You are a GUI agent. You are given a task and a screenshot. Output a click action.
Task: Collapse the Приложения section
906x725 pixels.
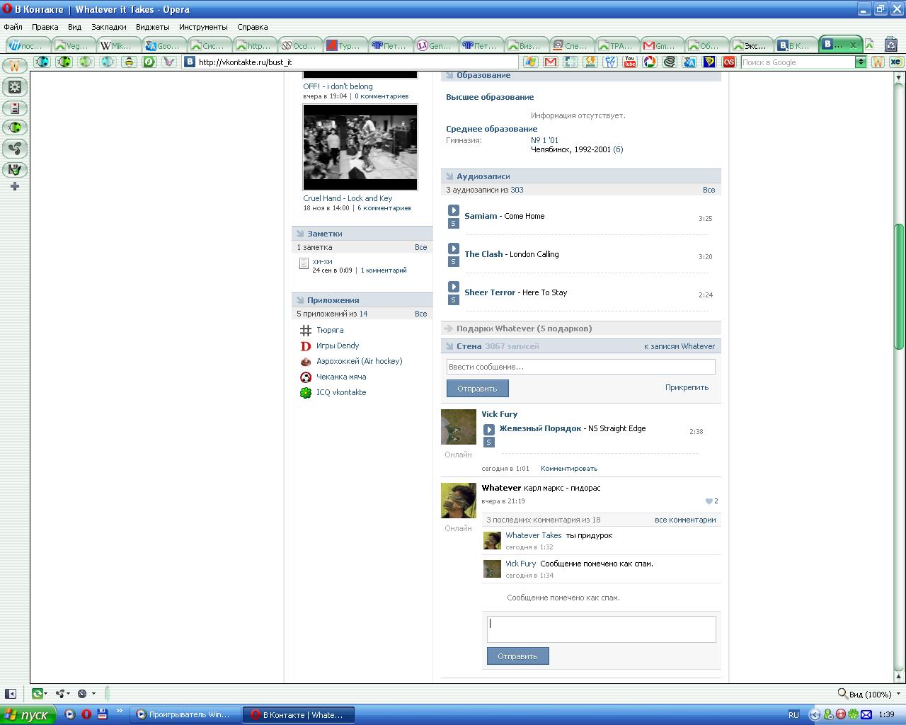pos(299,300)
